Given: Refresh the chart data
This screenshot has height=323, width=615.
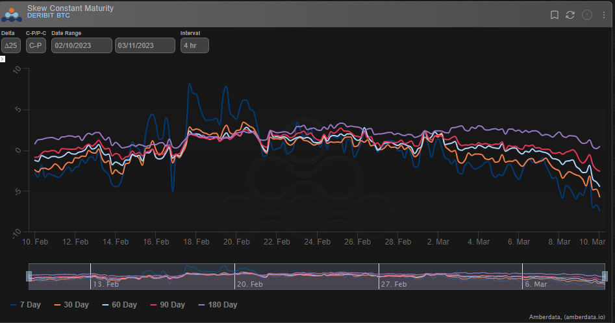Looking at the screenshot, I should tap(570, 15).
